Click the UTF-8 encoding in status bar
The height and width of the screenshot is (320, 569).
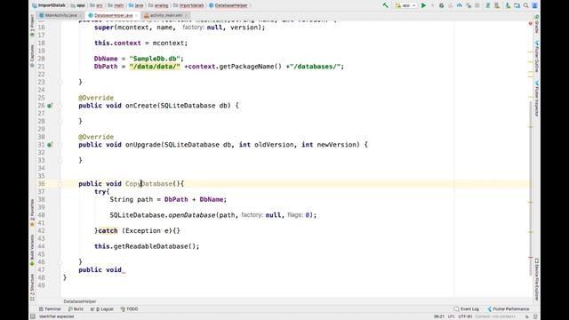coord(465,316)
